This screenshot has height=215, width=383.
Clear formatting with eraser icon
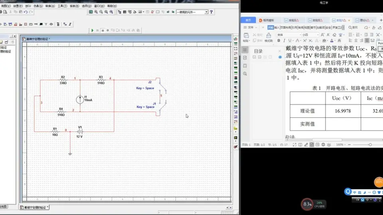[334, 35]
